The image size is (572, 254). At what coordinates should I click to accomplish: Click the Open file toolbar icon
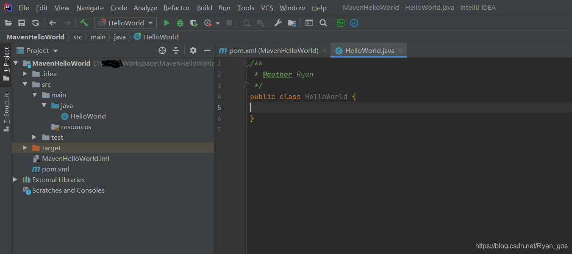pos(8,23)
